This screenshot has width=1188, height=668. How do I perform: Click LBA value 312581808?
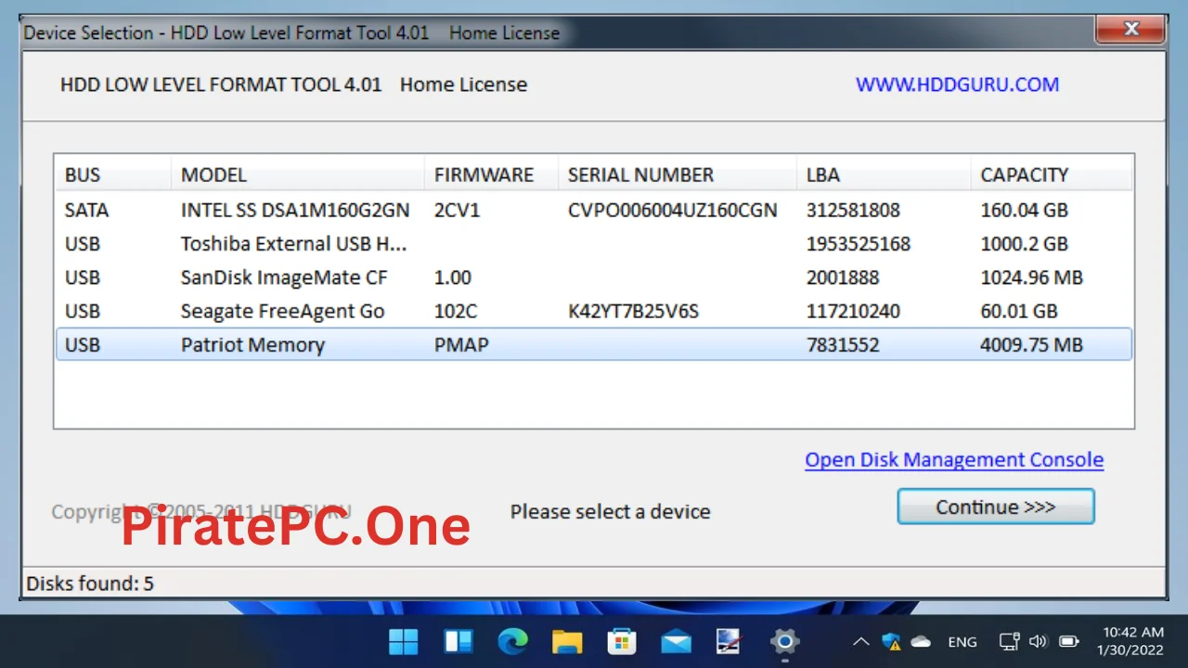tap(853, 210)
